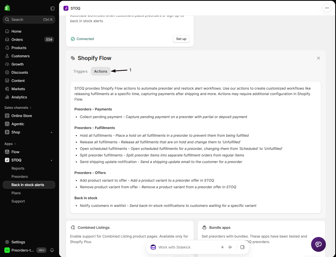This screenshot has height=257, width=336.
Task: Click the Combined Listings heading
Action: click(x=94, y=227)
